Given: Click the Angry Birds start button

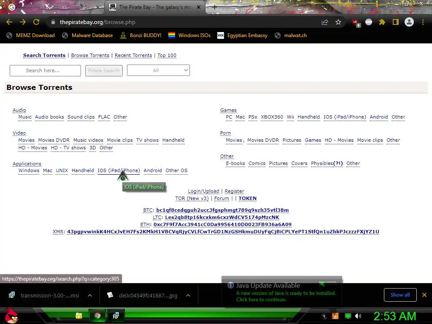Looking at the screenshot, I should pos(11,316).
